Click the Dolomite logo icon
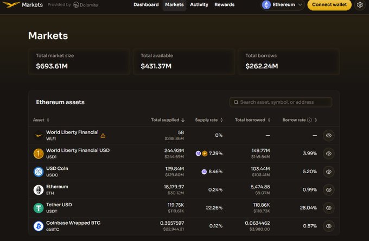This screenshot has width=369, height=241. pyautogui.click(x=76, y=5)
